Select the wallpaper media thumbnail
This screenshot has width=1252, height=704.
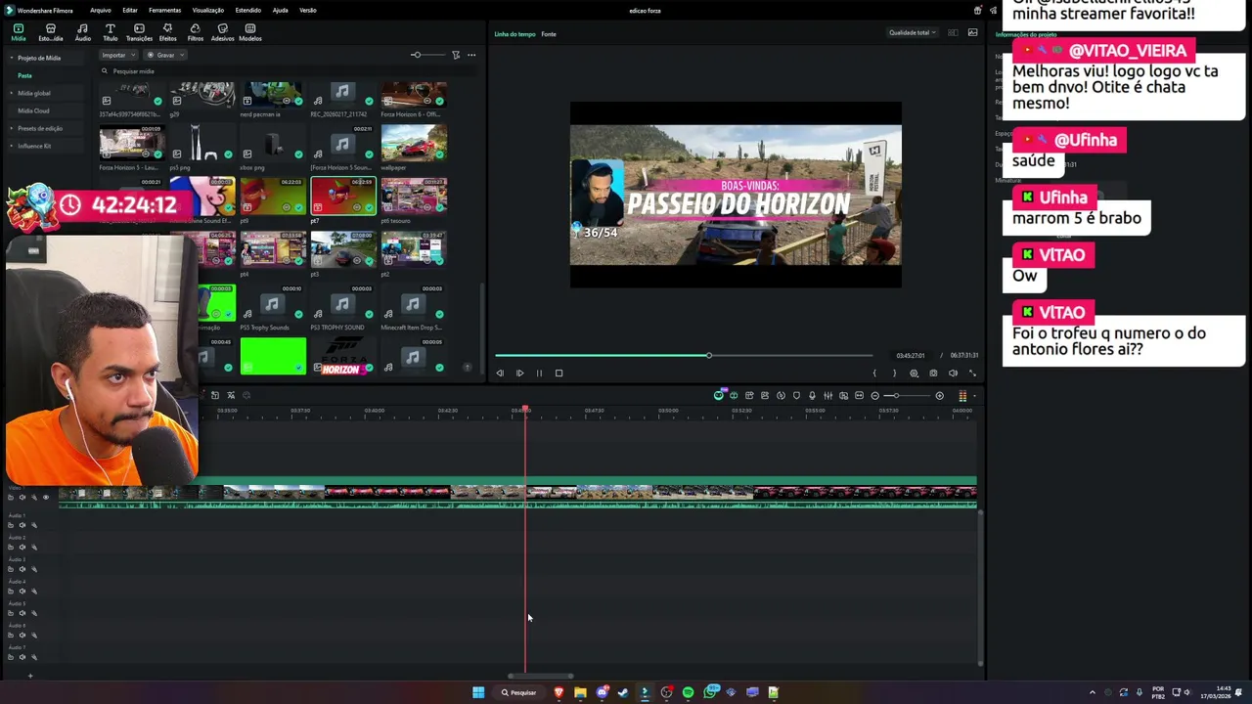coord(414,143)
